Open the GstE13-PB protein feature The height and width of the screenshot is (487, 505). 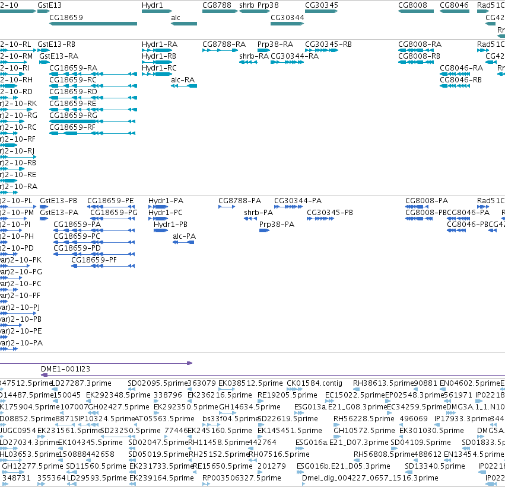pos(44,207)
